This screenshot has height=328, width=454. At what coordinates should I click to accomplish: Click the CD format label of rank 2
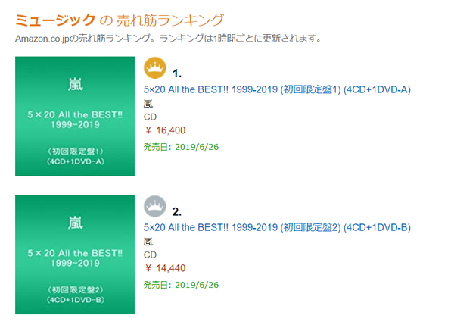tap(150, 255)
